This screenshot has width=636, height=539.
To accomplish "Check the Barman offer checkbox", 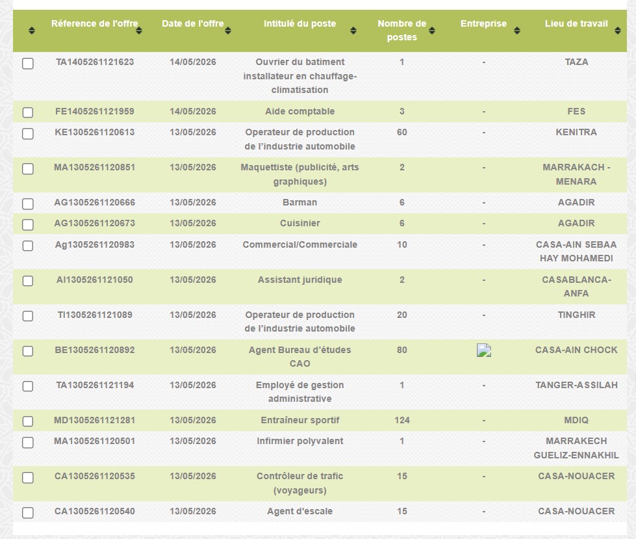I will (x=27, y=204).
